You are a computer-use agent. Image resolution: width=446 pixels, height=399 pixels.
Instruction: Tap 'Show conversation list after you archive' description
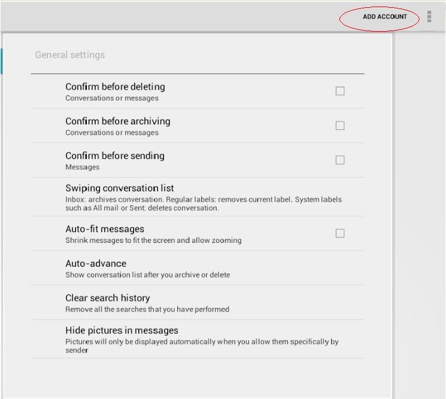[x=147, y=275]
